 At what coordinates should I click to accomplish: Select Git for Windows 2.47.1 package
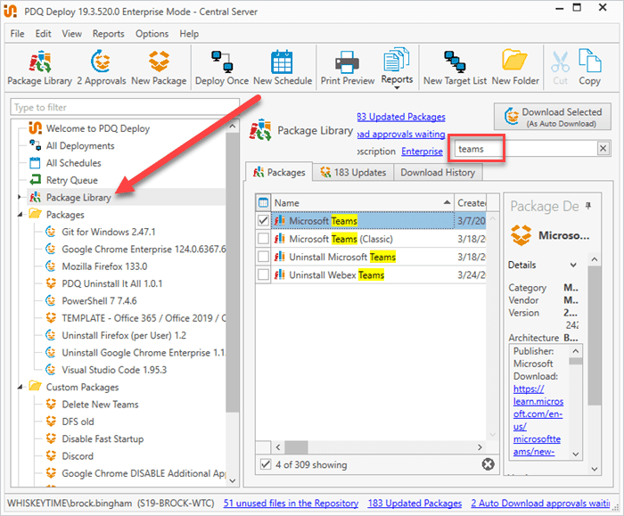point(108,232)
